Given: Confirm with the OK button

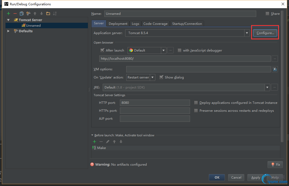Looking at the screenshot, I should (x=217, y=178).
